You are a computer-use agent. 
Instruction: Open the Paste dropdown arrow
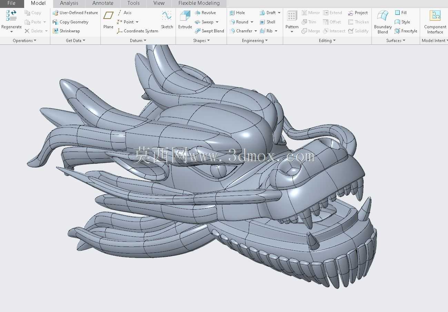[x=44, y=22]
